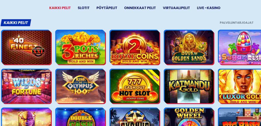Select the Golden Wheel game tile
The width and height of the screenshot is (261, 126).
pyautogui.click(x=189, y=117)
